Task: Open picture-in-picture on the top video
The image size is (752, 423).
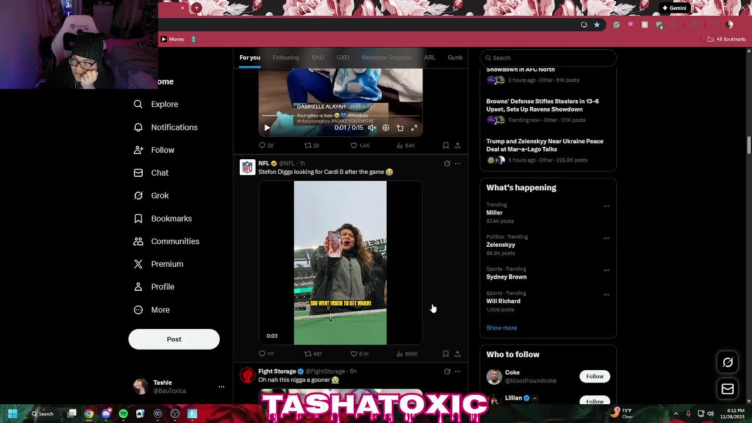Action: [400, 127]
